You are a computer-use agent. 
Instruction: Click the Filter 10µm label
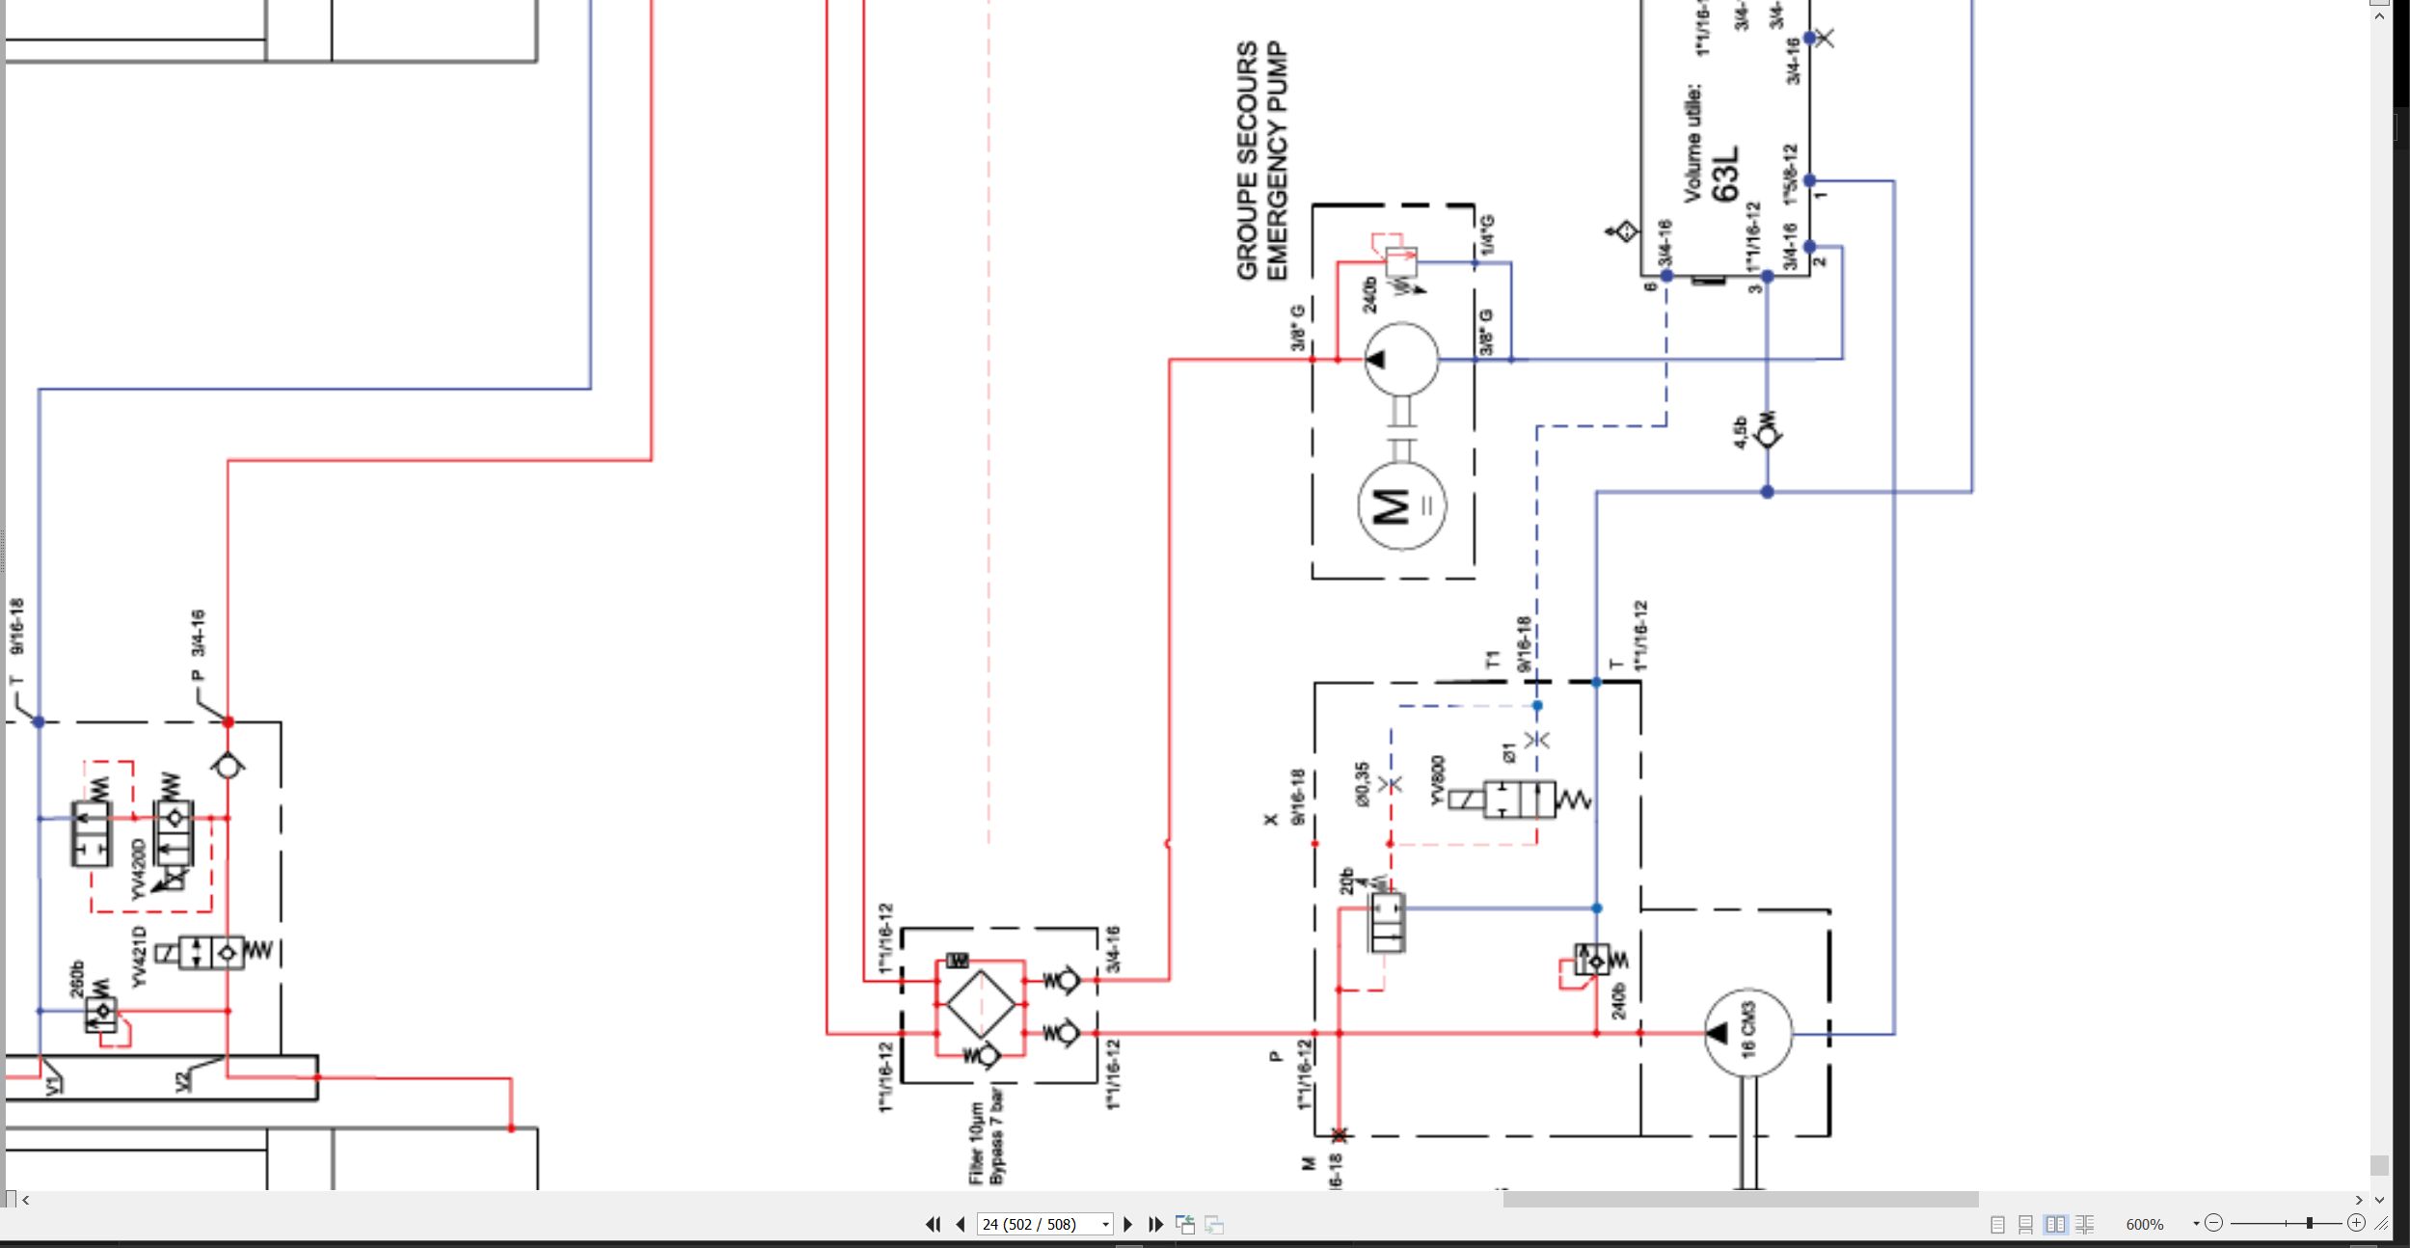[976, 1143]
